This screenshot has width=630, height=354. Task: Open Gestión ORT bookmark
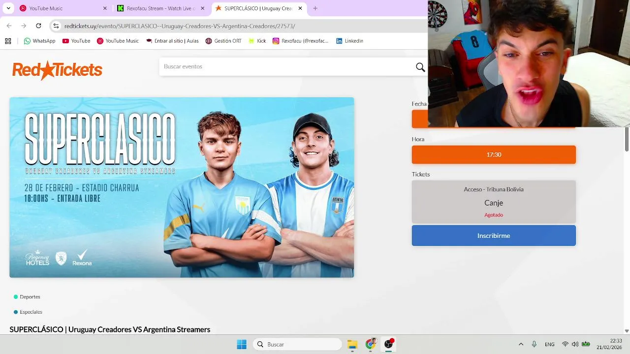pyautogui.click(x=223, y=41)
